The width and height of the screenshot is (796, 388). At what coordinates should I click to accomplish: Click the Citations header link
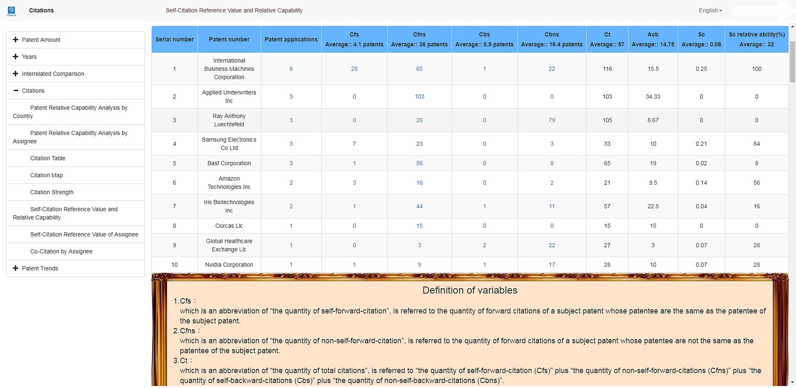41,10
